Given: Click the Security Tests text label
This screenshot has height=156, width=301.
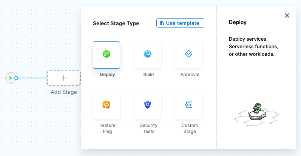Looking at the screenshot, I should [148, 128].
